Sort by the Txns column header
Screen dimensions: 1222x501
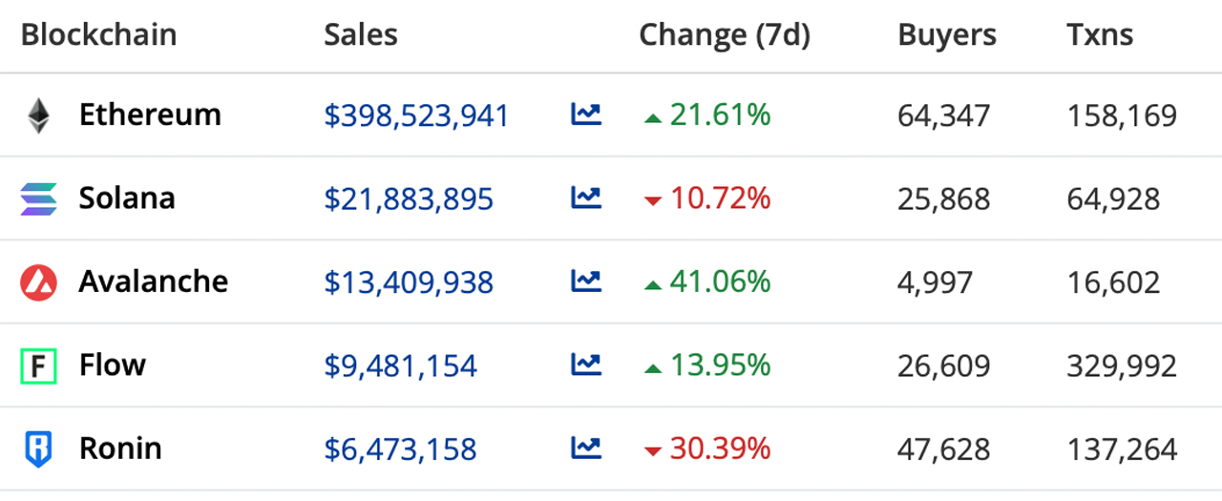tap(1100, 35)
